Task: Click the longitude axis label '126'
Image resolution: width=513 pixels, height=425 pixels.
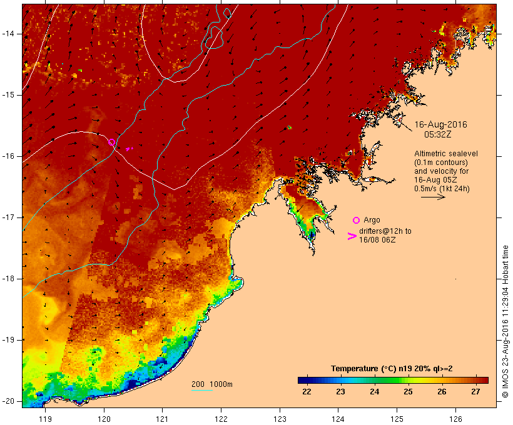Action: [455, 419]
